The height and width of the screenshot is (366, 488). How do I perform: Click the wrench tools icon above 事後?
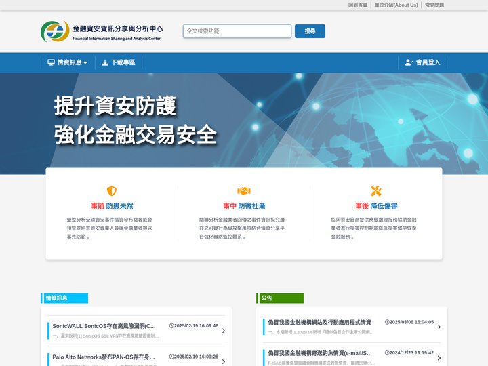coord(376,190)
